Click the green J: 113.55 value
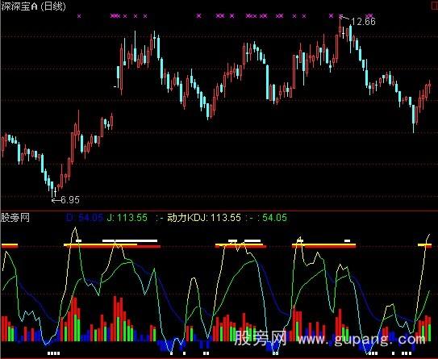 tap(127, 218)
